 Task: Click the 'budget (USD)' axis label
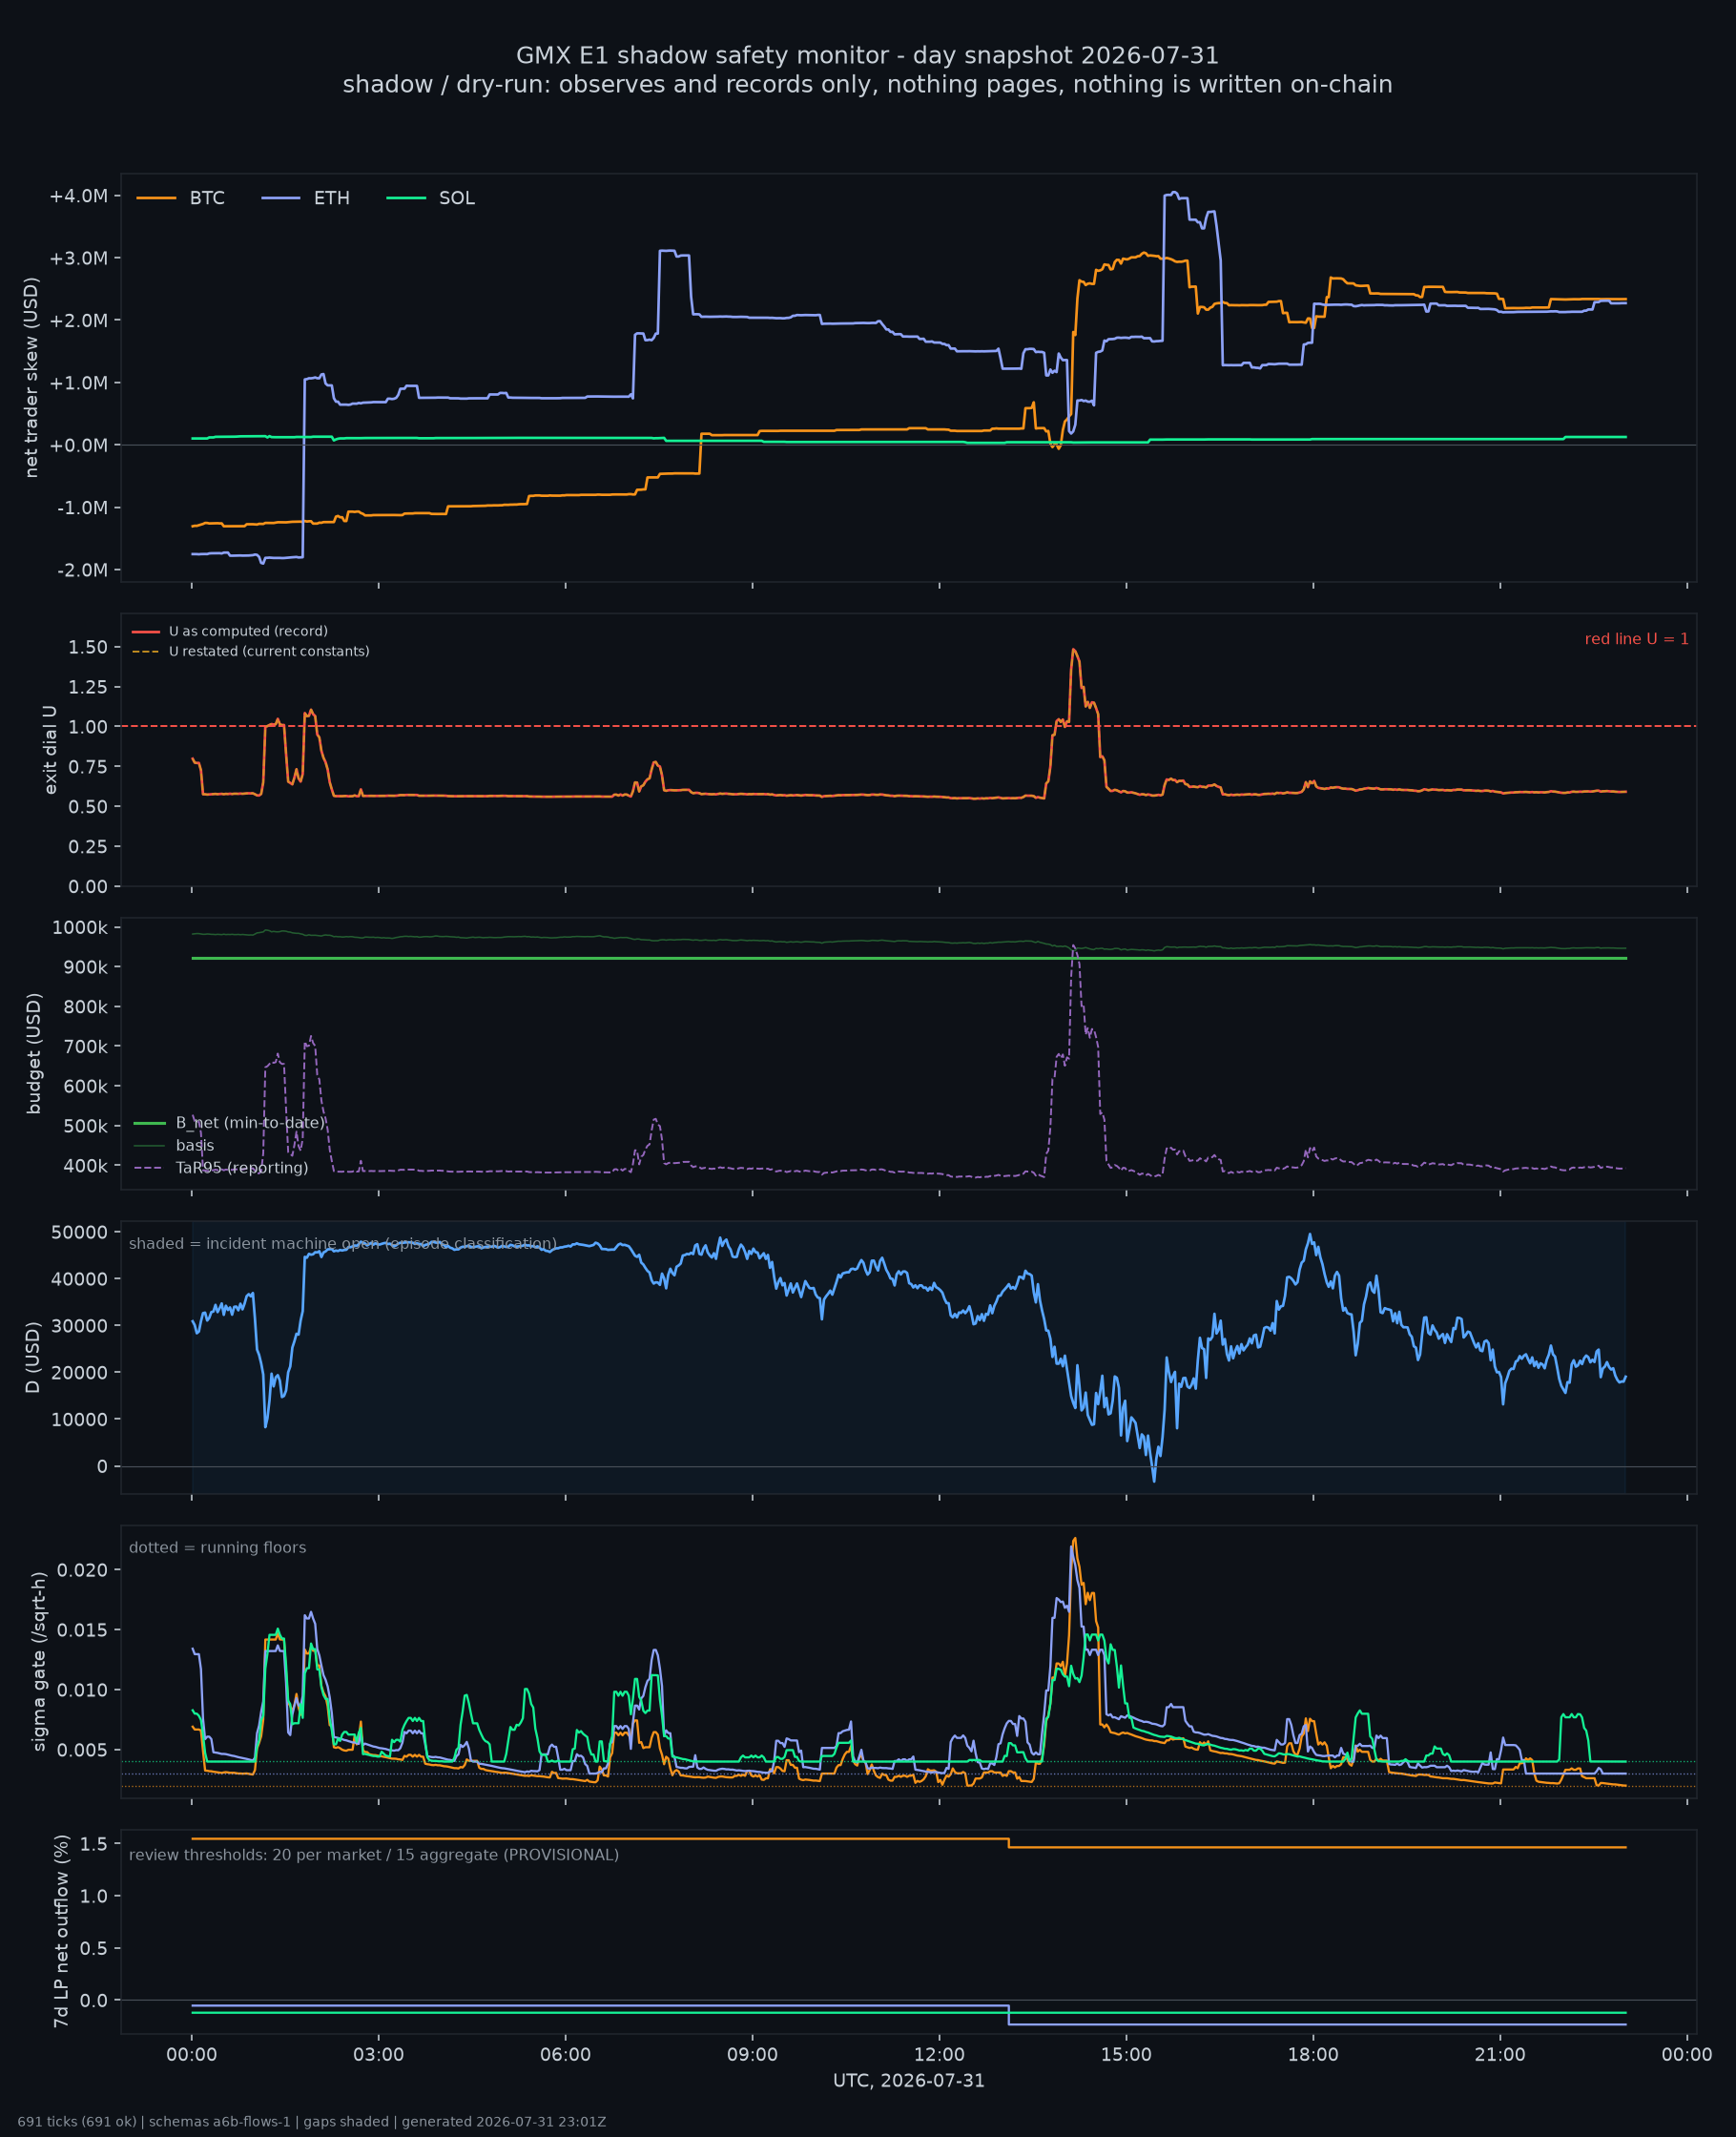pos(34,1053)
